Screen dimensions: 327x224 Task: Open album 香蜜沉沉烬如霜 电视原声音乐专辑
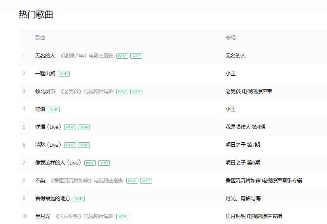pos(264,180)
